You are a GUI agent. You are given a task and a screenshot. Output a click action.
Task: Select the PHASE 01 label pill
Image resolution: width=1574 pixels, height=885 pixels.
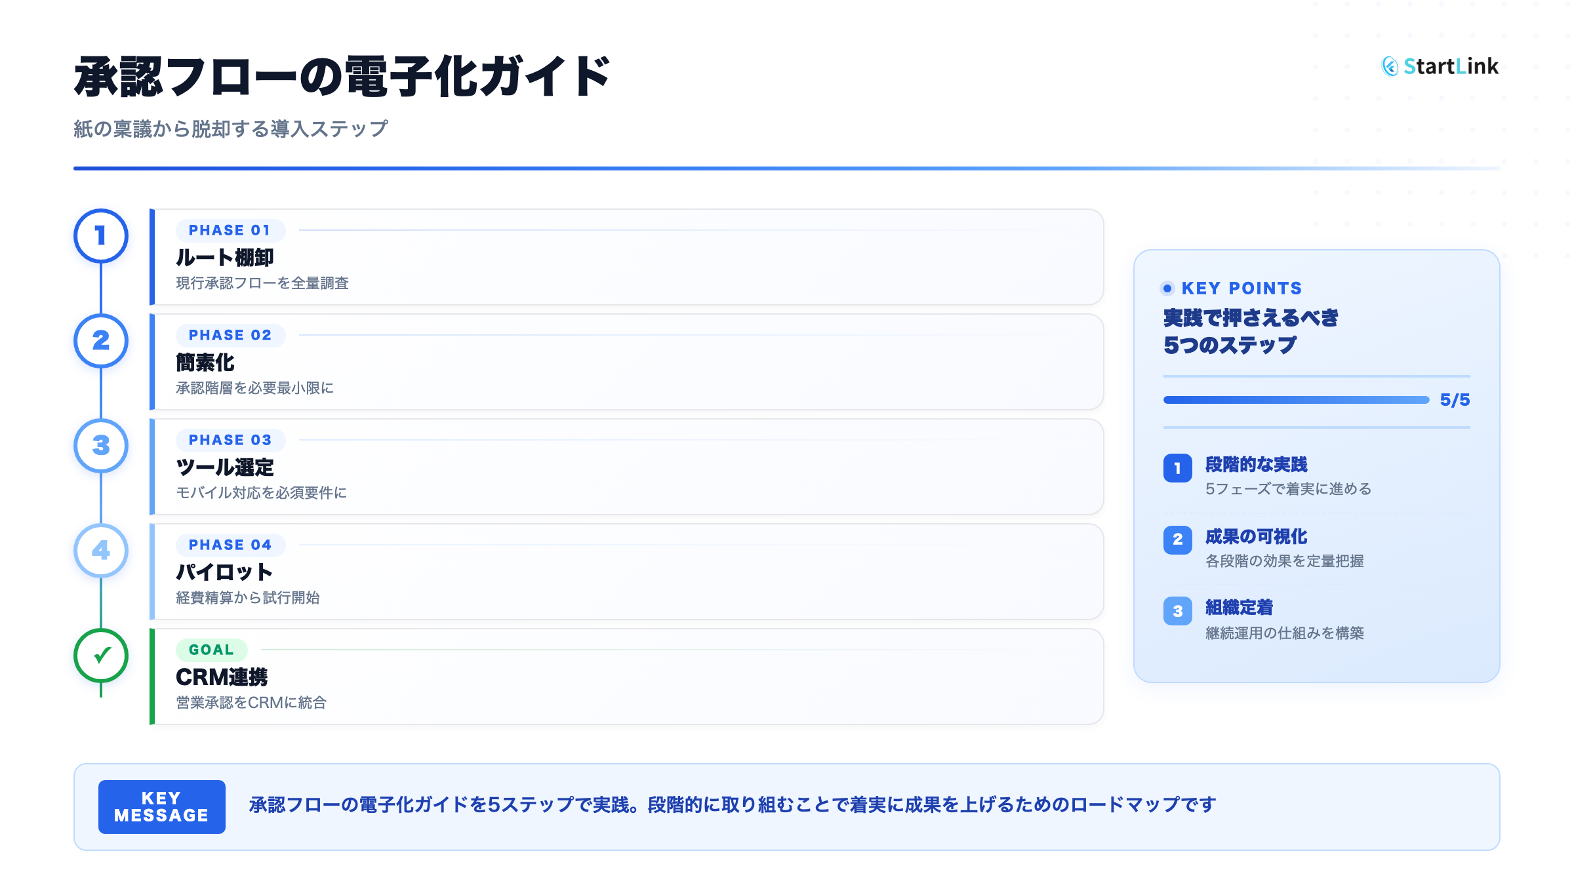(x=230, y=230)
